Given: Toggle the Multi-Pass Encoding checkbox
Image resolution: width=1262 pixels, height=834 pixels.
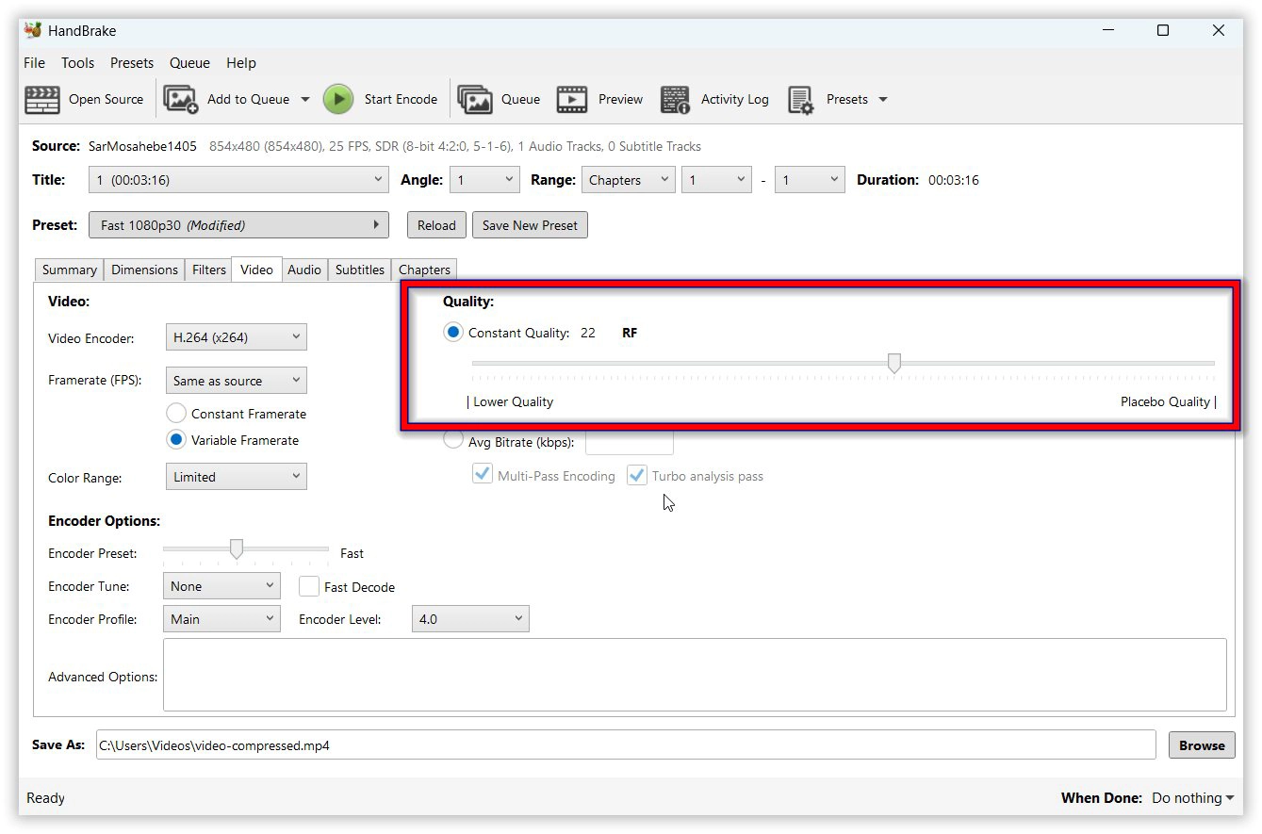Looking at the screenshot, I should coord(483,476).
